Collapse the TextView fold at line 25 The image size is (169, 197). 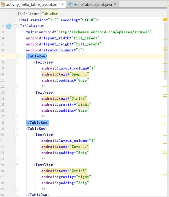tap(16, 165)
